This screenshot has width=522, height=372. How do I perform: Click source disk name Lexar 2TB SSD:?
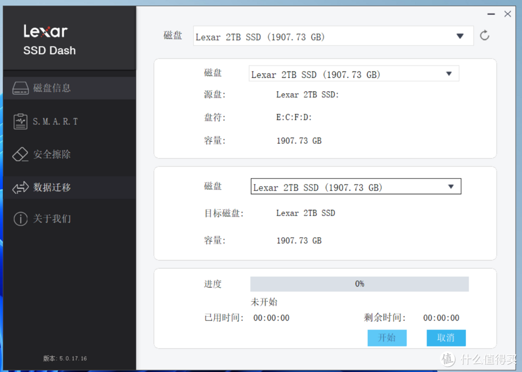click(x=307, y=95)
